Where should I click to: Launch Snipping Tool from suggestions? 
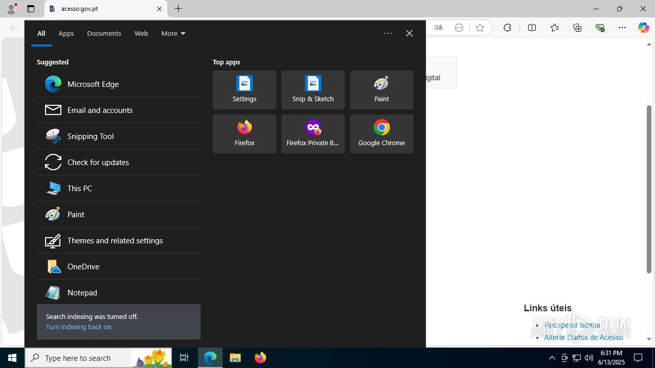point(118,136)
